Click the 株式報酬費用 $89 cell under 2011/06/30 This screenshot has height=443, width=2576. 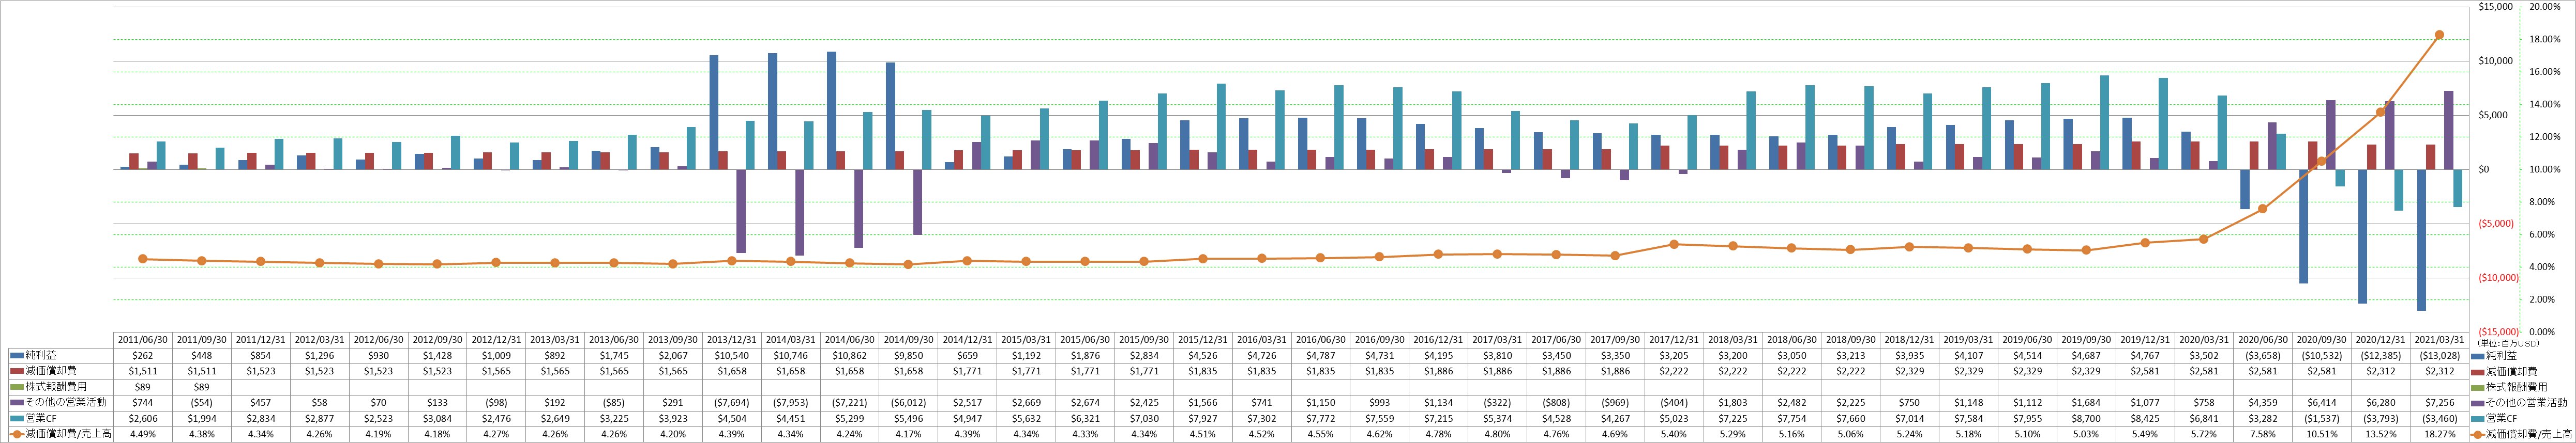pyautogui.click(x=143, y=387)
